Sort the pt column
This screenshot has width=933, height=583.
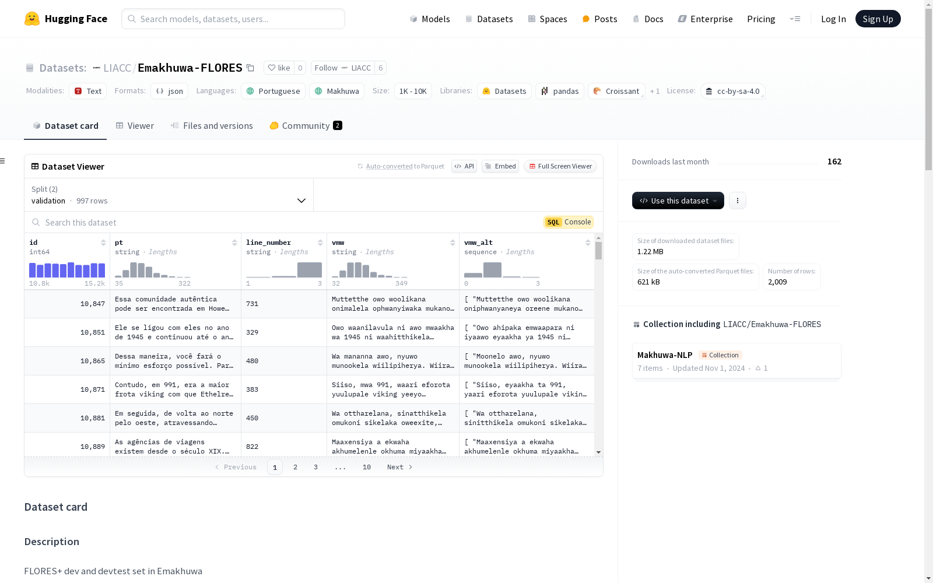pos(234,243)
